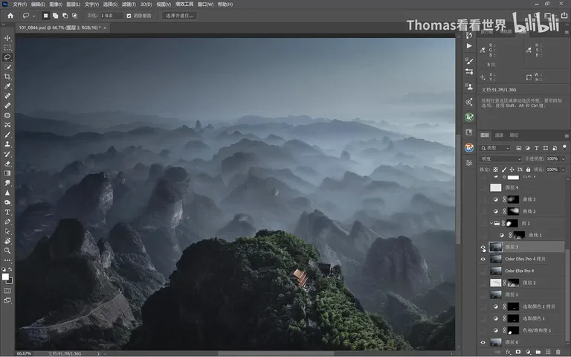Collapse the 组 1 layer group

(491, 223)
